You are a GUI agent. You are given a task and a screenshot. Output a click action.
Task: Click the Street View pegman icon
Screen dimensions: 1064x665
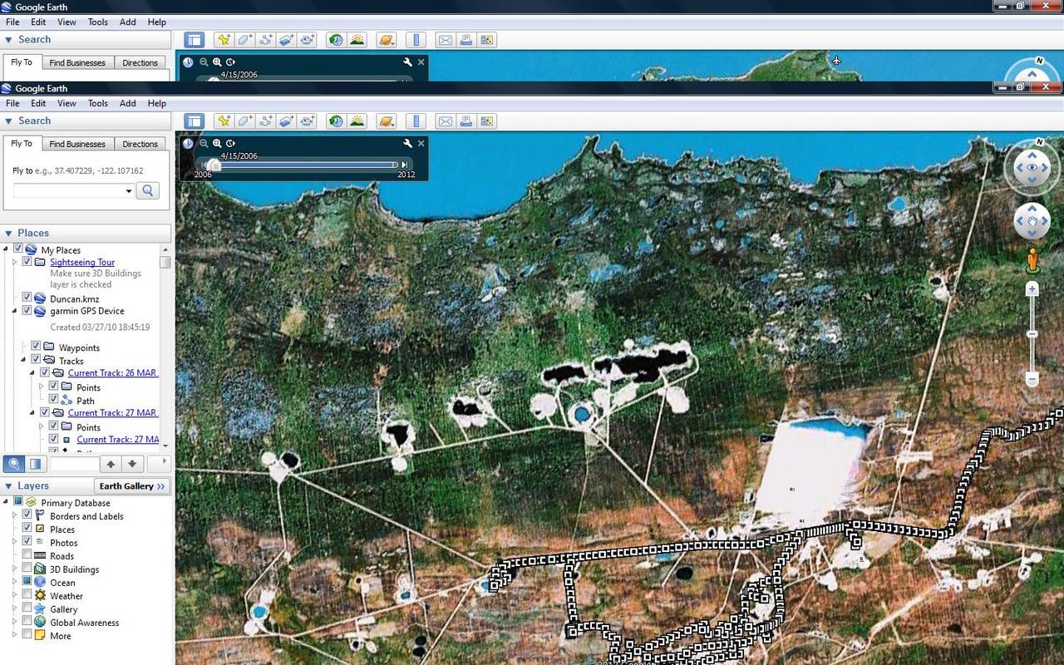(1032, 260)
